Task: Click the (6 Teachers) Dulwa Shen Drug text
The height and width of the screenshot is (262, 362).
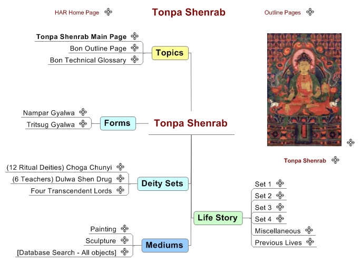Action: tap(62, 179)
